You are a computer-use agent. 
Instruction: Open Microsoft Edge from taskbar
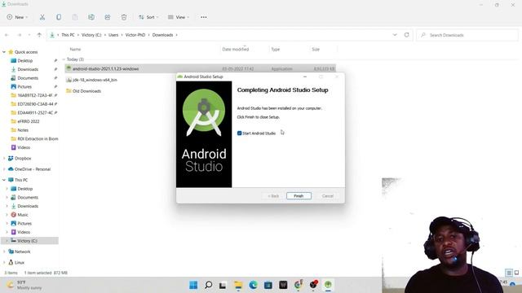pos(253,285)
